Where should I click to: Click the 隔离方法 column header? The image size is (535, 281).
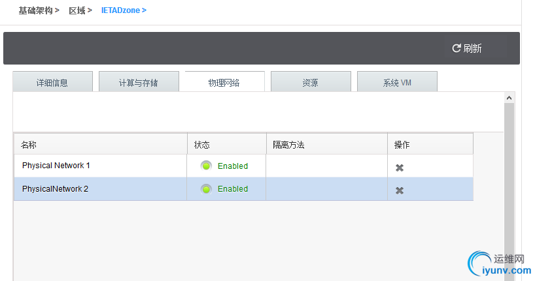[x=288, y=145]
